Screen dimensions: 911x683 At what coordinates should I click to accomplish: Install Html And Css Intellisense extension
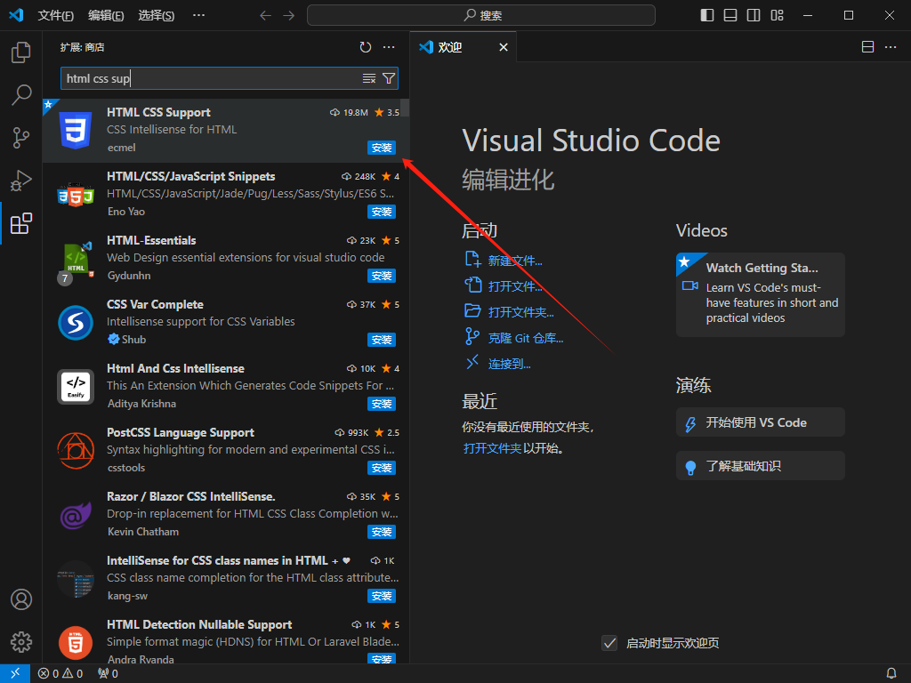(382, 404)
